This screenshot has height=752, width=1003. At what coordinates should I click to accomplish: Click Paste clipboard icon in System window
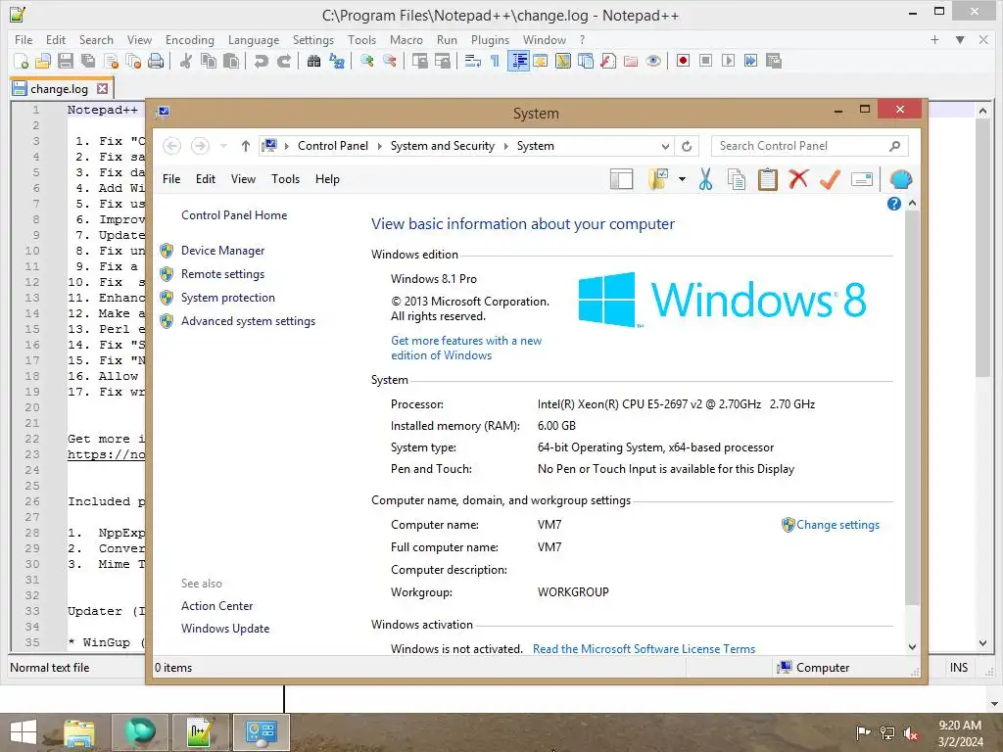768,180
